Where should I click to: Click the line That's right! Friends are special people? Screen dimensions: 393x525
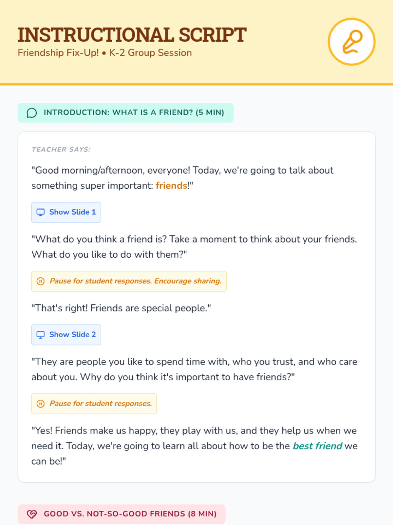[x=121, y=308]
